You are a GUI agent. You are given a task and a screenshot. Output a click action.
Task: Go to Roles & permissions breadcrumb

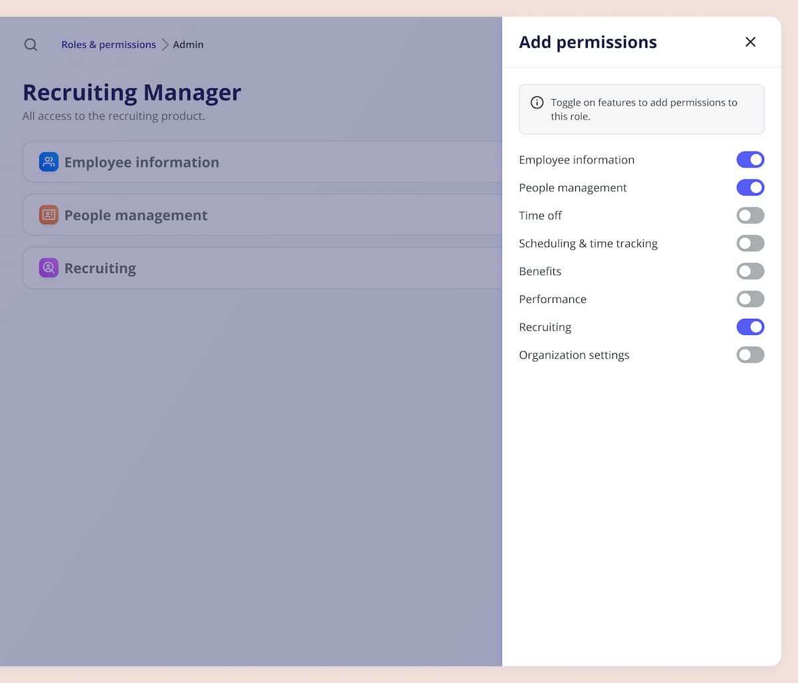108,45
